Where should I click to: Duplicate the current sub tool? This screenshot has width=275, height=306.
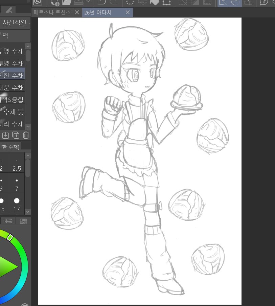16,135
